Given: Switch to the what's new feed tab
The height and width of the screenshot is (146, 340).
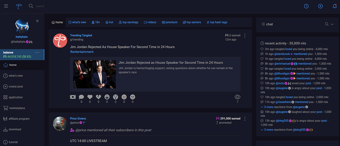Looking at the screenshot, I should (77, 22).
